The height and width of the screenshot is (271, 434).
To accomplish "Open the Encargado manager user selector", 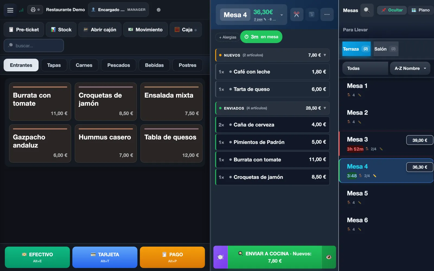I will [119, 10].
